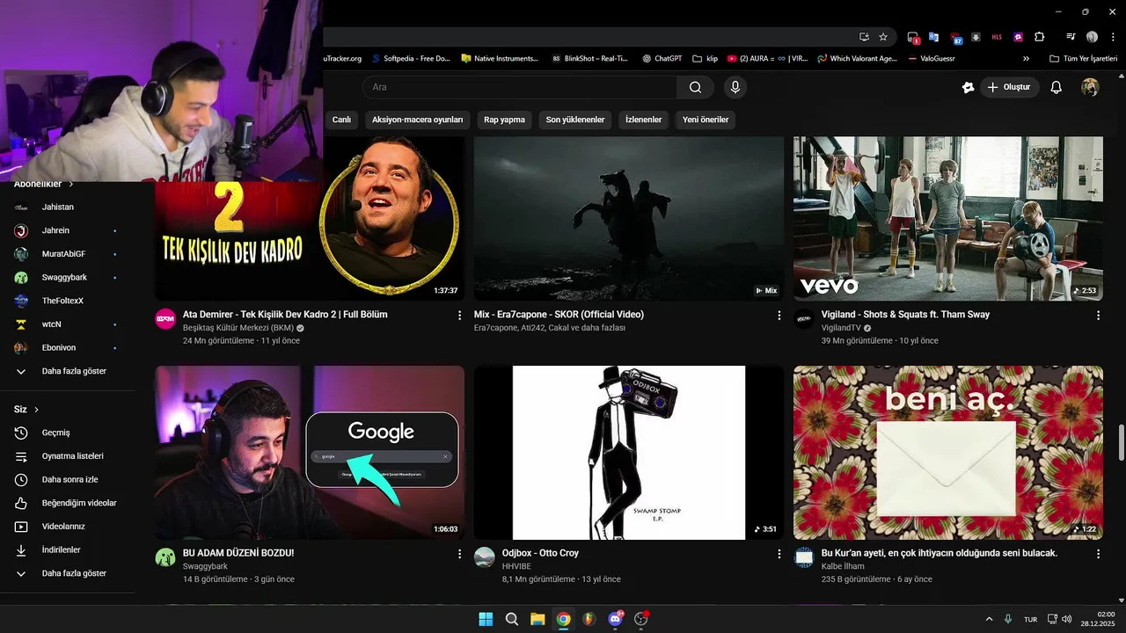Open the ChatGPT bookmark
This screenshot has width=1126, height=633.
[x=662, y=59]
